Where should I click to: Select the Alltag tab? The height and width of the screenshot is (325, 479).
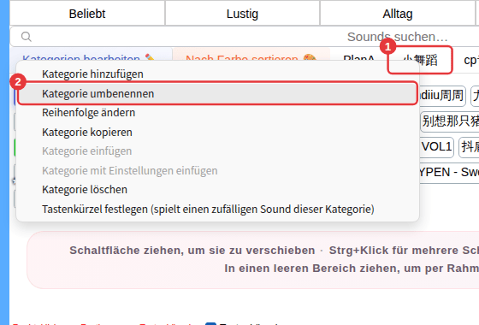click(x=398, y=14)
